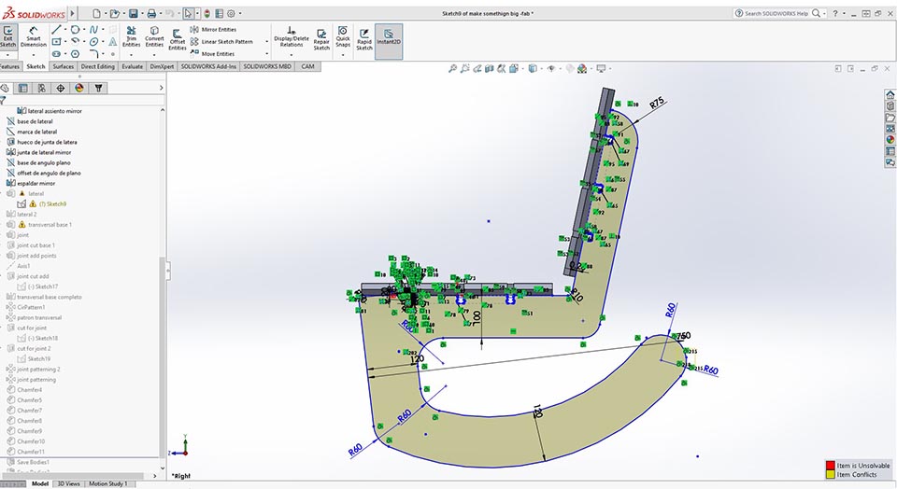
Task: Expand the SOLIDWORKS menu arrow
Action: click(72, 13)
